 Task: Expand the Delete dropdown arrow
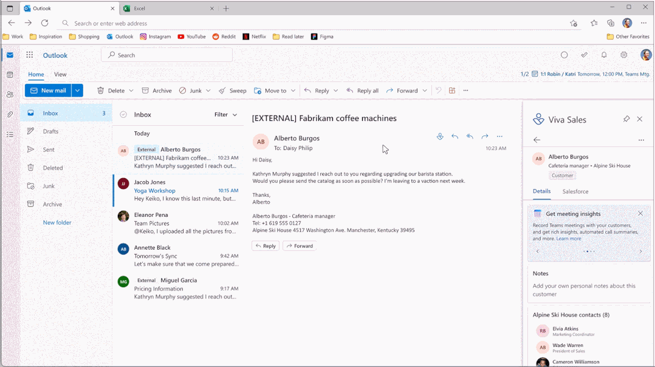131,91
